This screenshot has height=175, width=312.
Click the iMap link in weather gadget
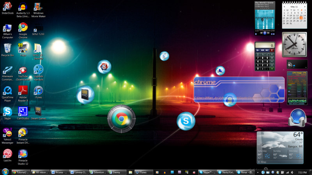coord(262,162)
